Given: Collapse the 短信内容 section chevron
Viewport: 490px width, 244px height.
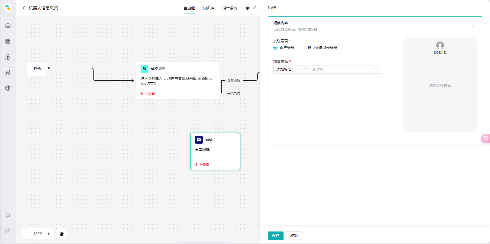Looking at the screenshot, I should tap(472, 26).
